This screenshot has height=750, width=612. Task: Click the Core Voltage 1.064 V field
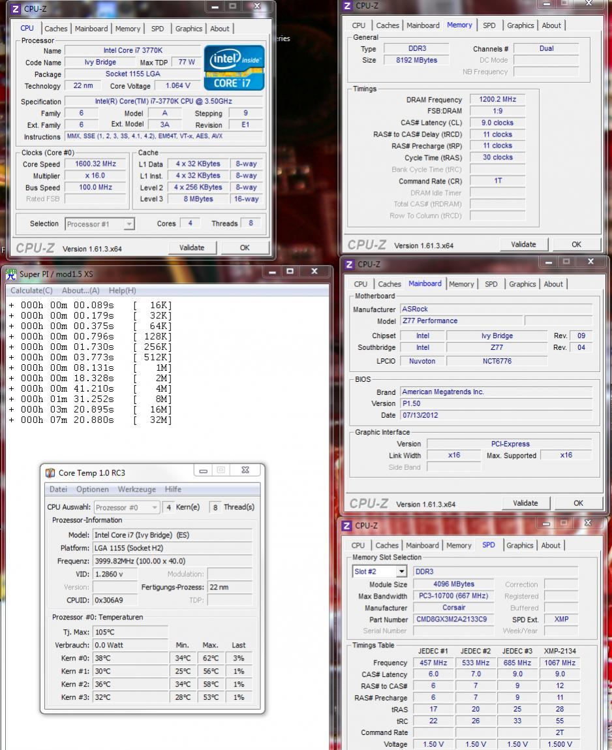(178, 86)
